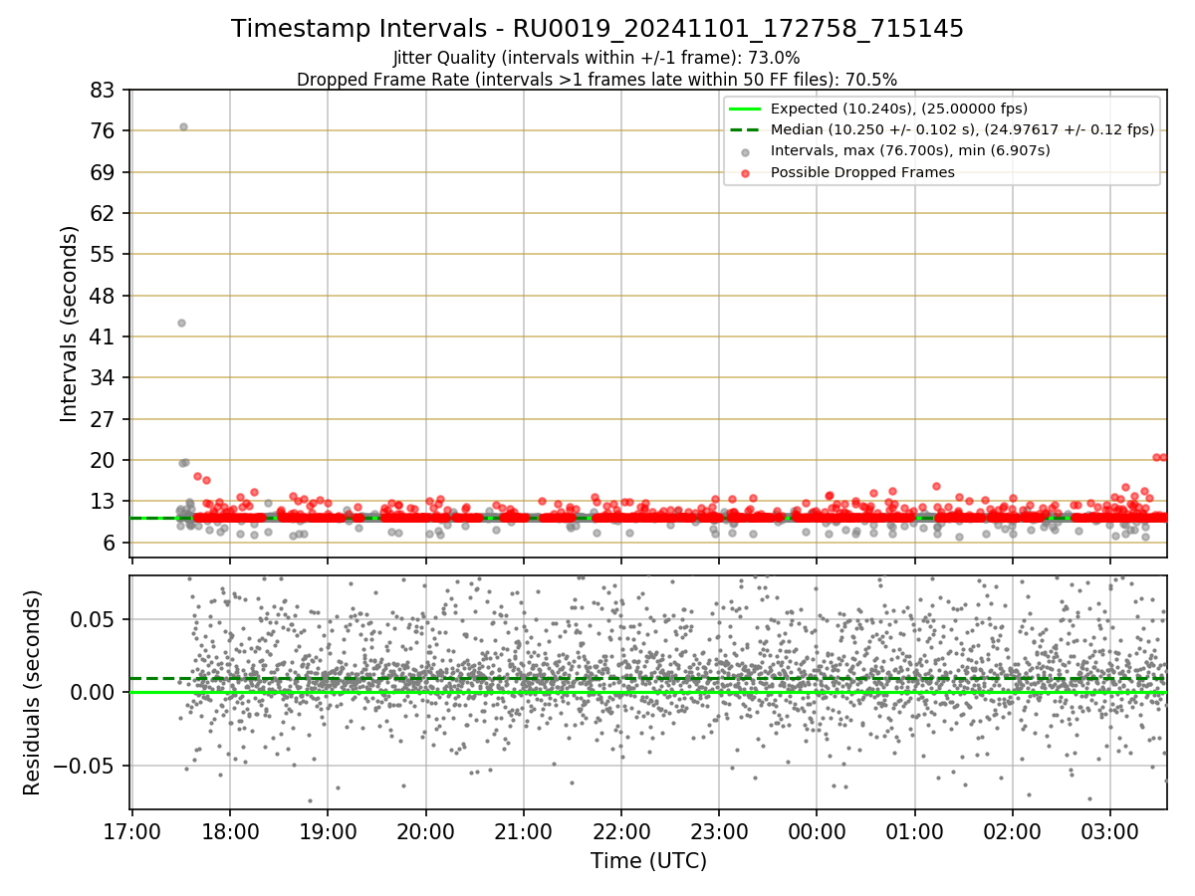Click the 55 y-axis tick label
Image resolution: width=1195 pixels, height=896 pixels.
point(105,255)
